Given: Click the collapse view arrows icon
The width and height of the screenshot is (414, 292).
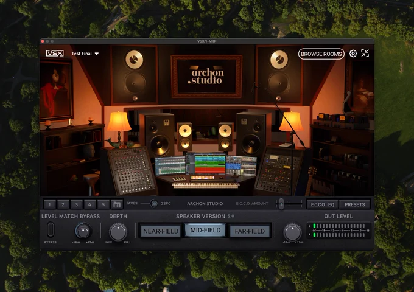Looking at the screenshot, I should tap(365, 54).
